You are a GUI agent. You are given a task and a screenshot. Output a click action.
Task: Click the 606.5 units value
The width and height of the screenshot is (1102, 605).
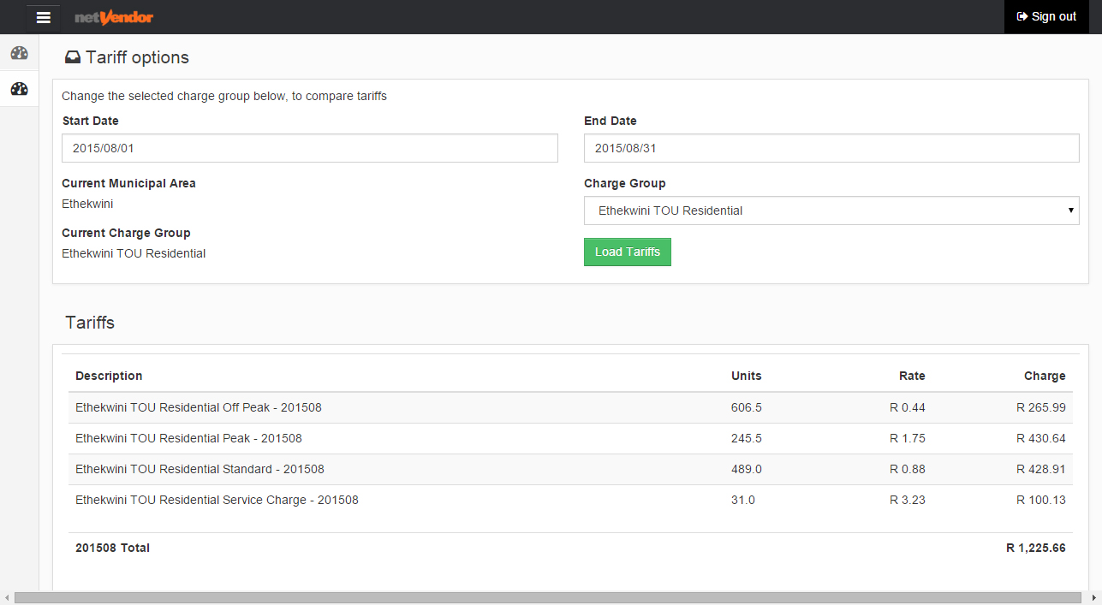pos(747,407)
